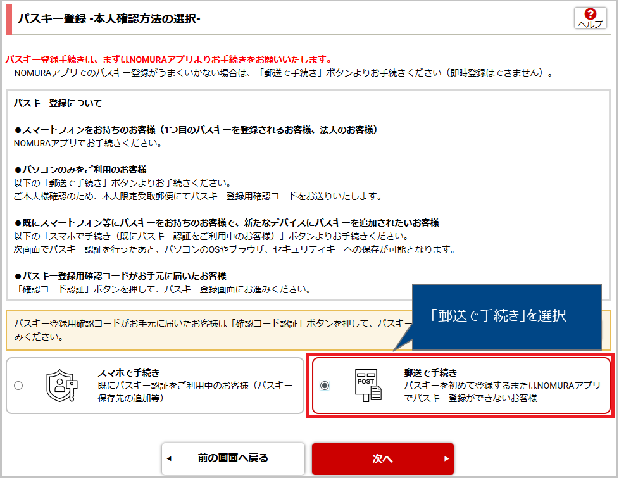Viewport: 619px width, 478px height.
Task: Click the blue 「郵送で手続き」を選択 callout
Action: tap(506, 316)
